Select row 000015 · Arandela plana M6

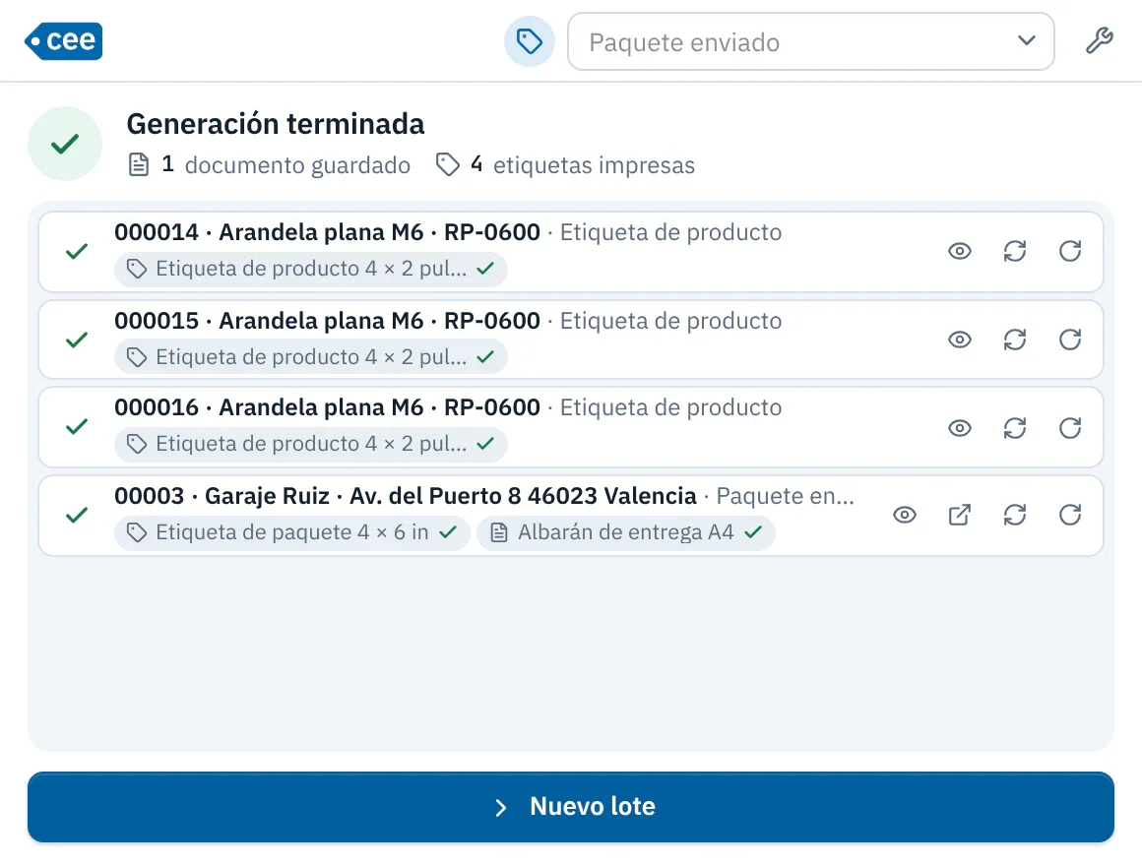coord(571,340)
